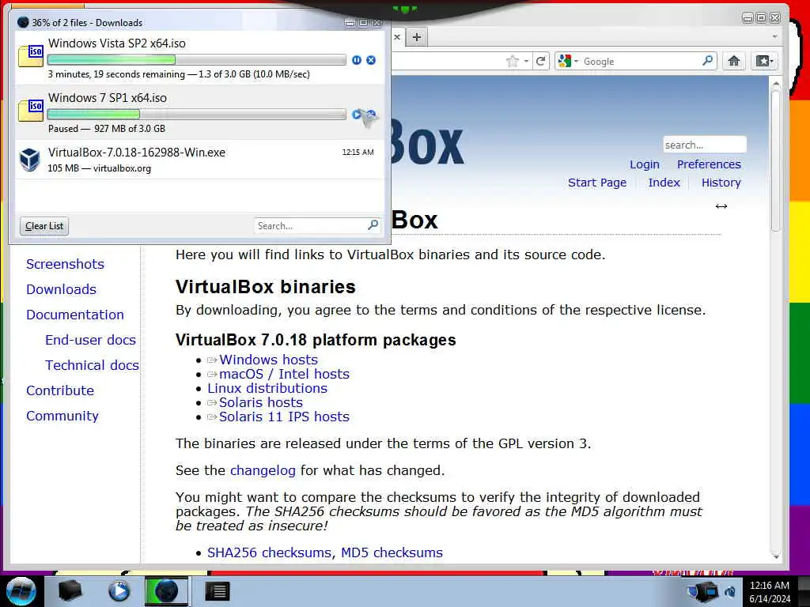Open the macOS / Intel hosts link

coord(284,374)
